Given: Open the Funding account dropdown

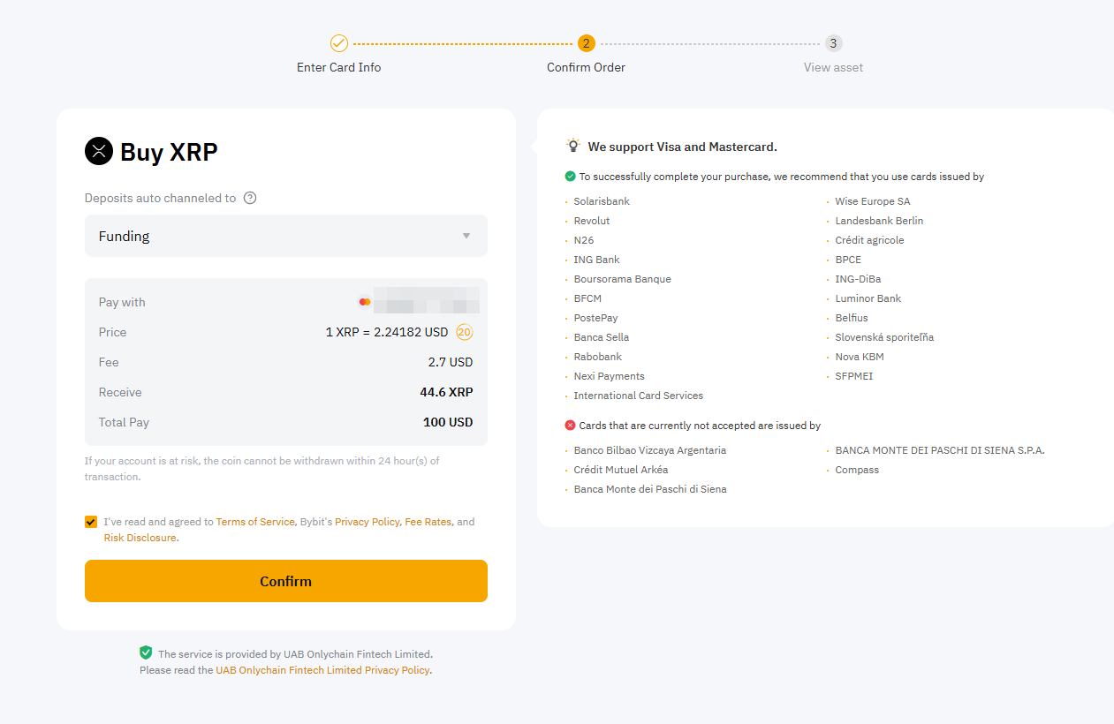Looking at the screenshot, I should pyautogui.click(x=286, y=236).
